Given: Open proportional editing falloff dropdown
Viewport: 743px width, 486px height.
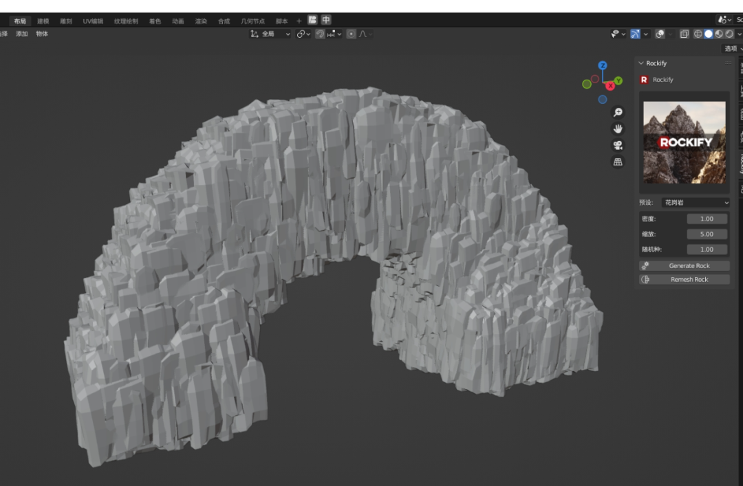Looking at the screenshot, I should click(365, 34).
